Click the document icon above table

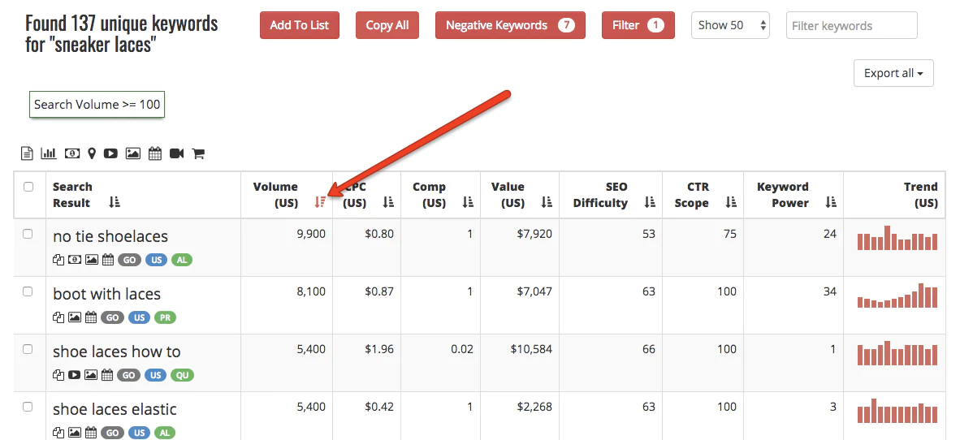pos(27,153)
